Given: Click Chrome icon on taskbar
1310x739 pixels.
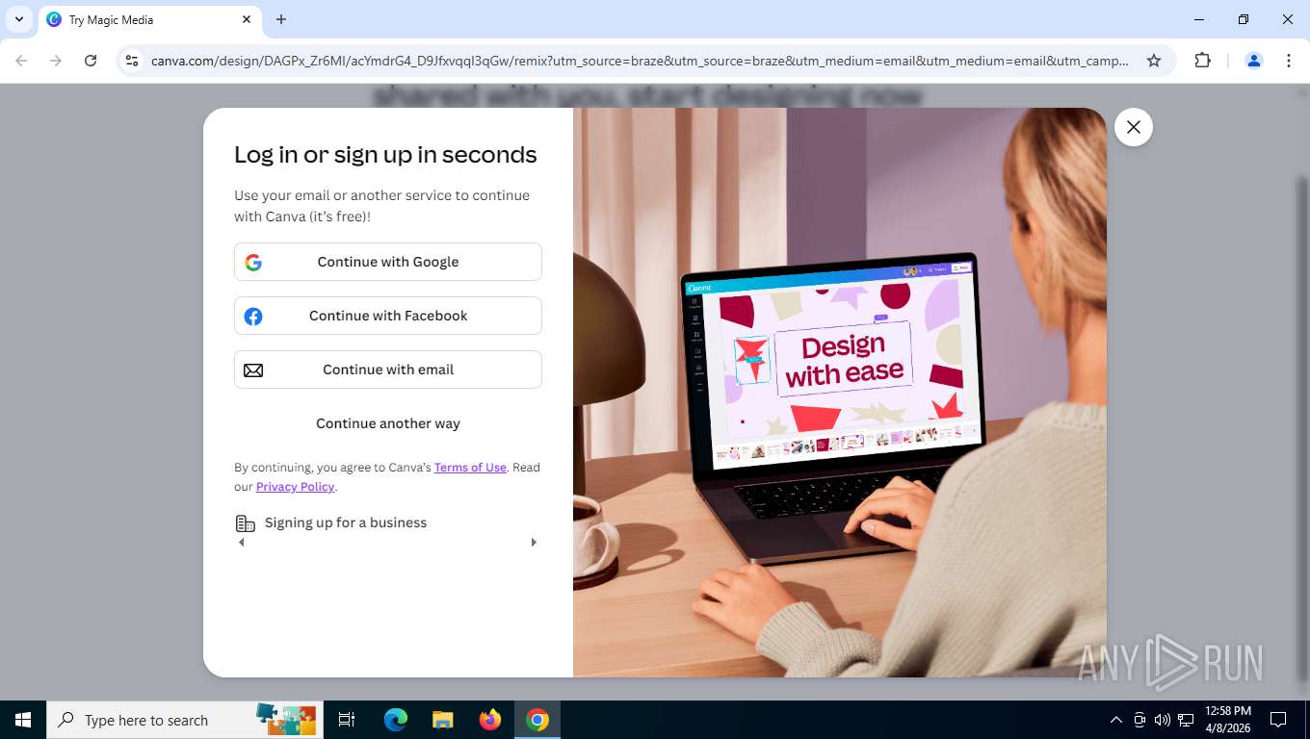Looking at the screenshot, I should pos(537,720).
